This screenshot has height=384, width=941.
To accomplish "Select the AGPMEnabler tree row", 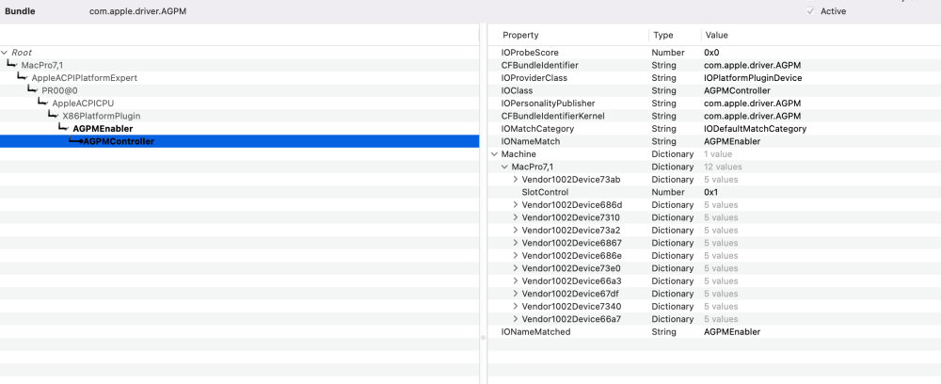I will coord(239,128).
